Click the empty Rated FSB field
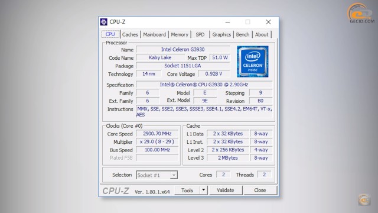 tap(157, 158)
